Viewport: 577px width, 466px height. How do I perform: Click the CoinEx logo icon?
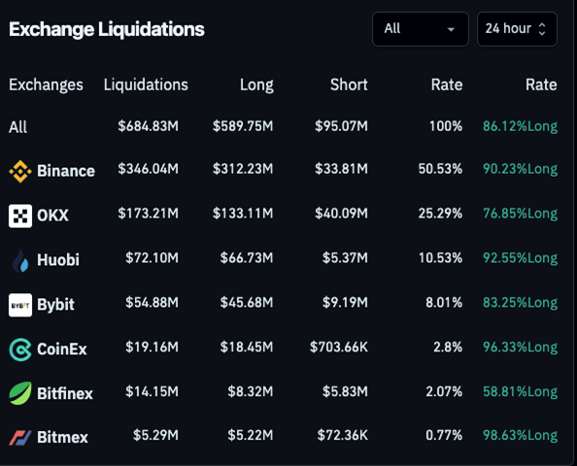tap(20, 349)
